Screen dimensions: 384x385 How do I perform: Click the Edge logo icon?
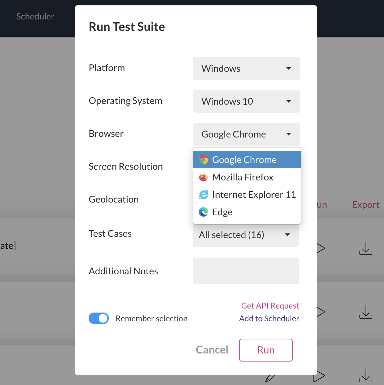pyautogui.click(x=203, y=212)
